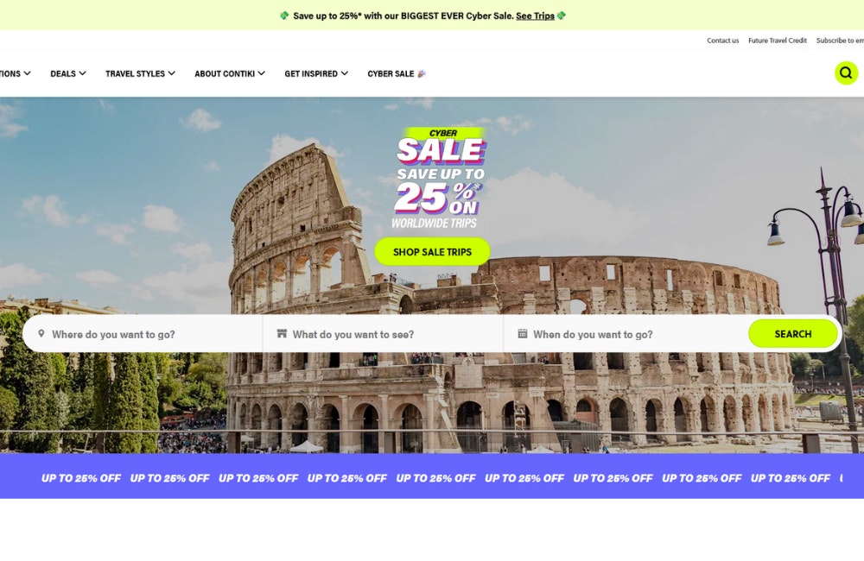Expand the Get Inspired chevron
Viewport: 864px width, 561px height.
pyautogui.click(x=345, y=73)
